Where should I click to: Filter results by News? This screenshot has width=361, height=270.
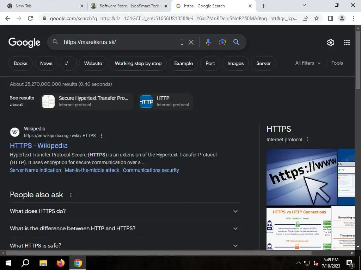[46, 63]
